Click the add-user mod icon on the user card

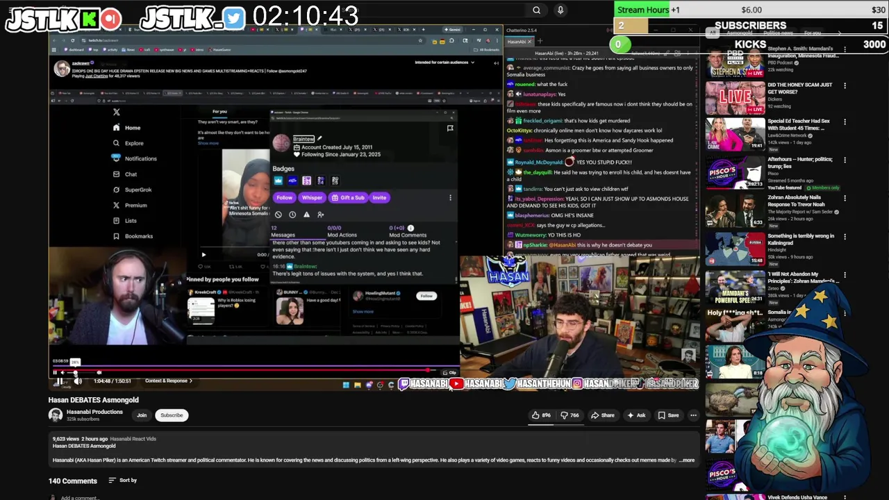tap(320, 215)
